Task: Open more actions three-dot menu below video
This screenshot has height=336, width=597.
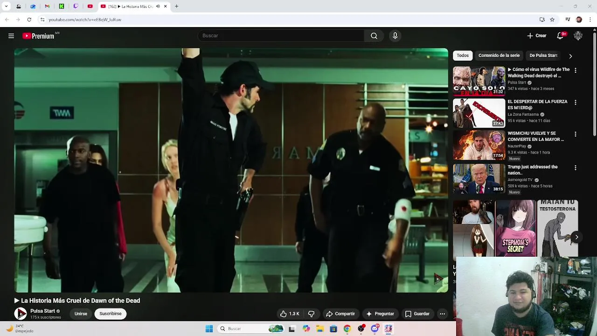Action: (443, 314)
